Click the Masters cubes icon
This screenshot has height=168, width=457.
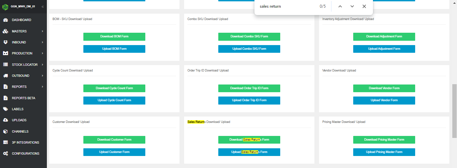[x=5, y=31]
